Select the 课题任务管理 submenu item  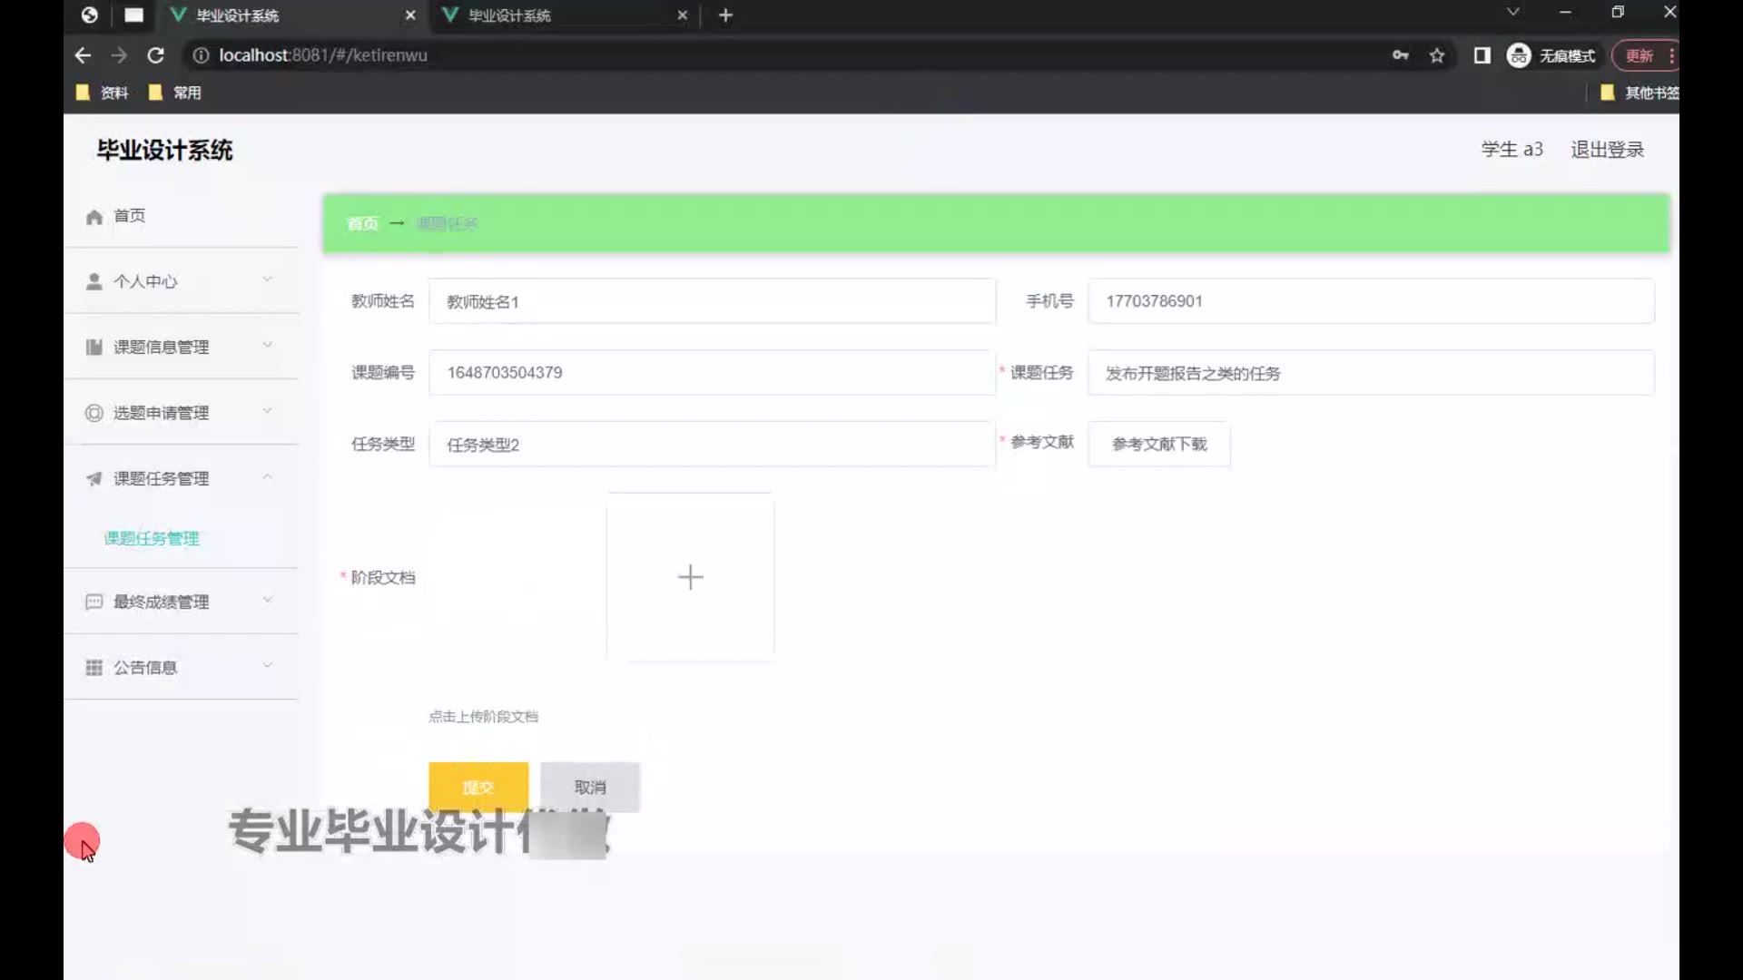[x=152, y=538]
